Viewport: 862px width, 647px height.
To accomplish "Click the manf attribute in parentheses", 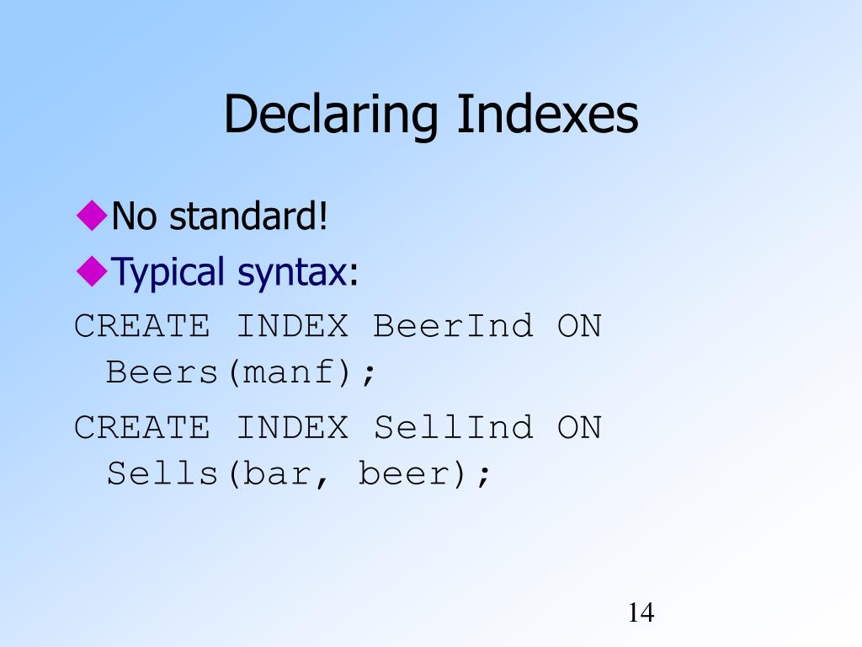I will pyautogui.click(x=289, y=372).
